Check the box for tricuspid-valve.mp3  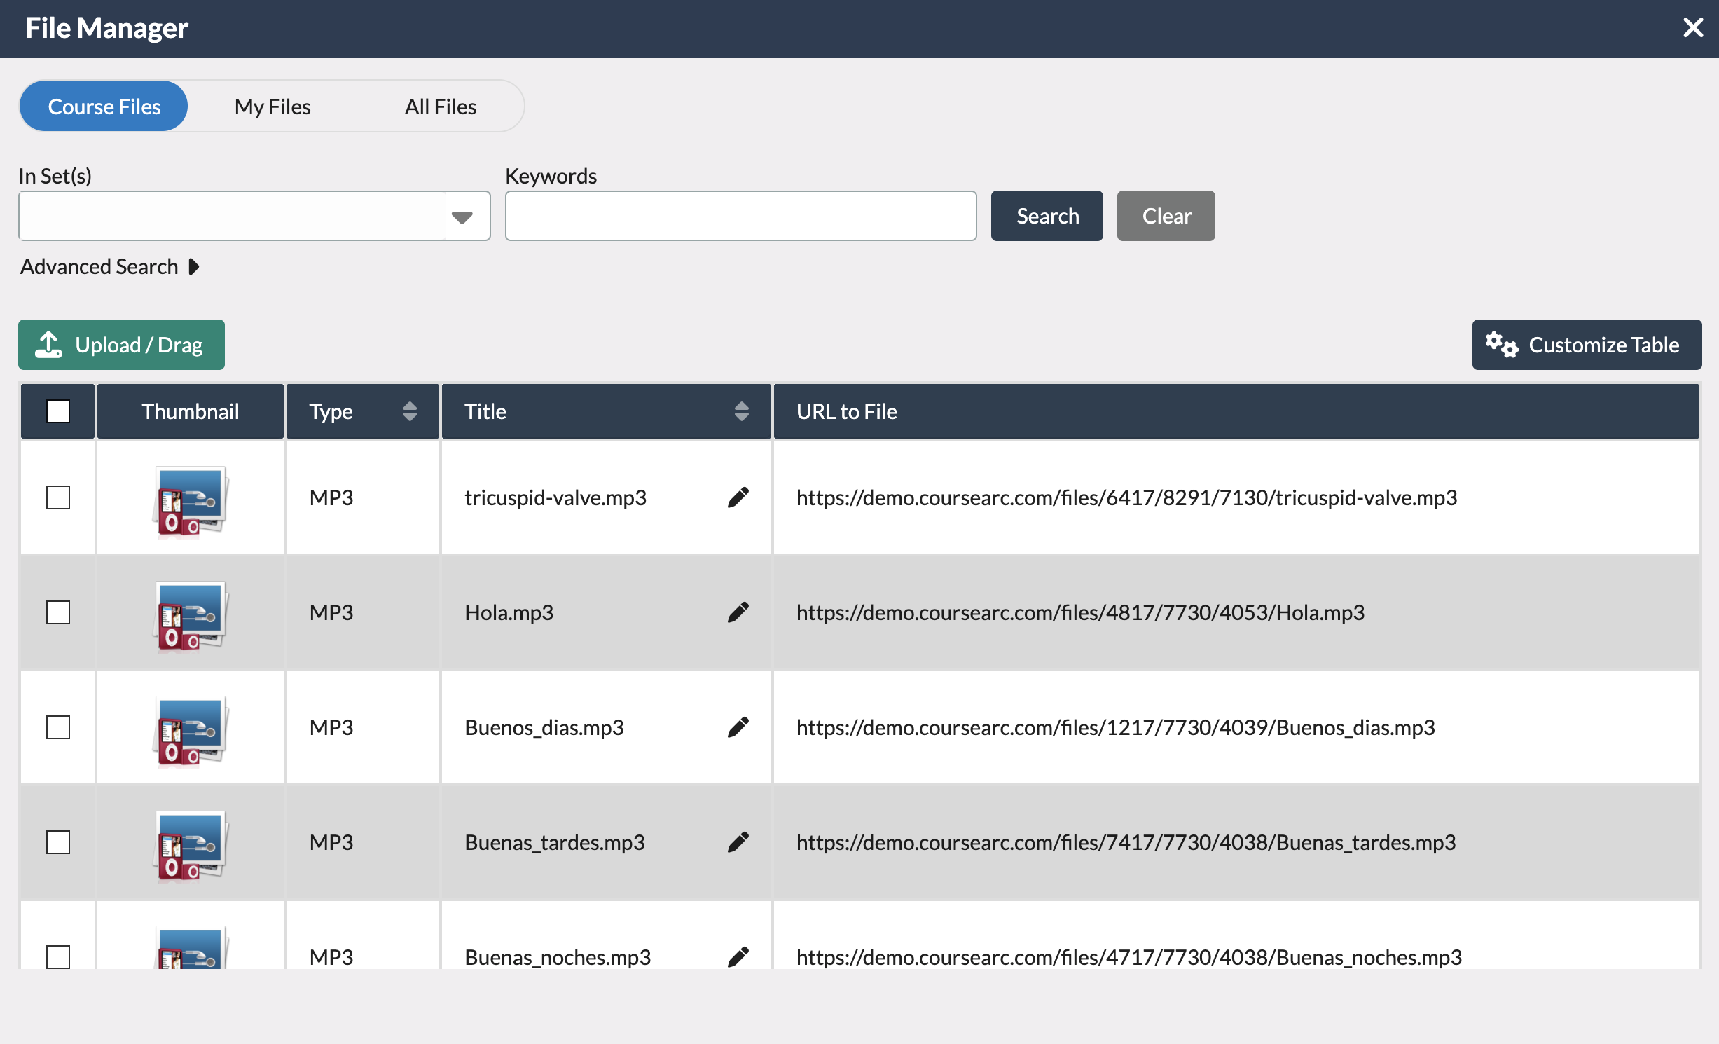(58, 497)
